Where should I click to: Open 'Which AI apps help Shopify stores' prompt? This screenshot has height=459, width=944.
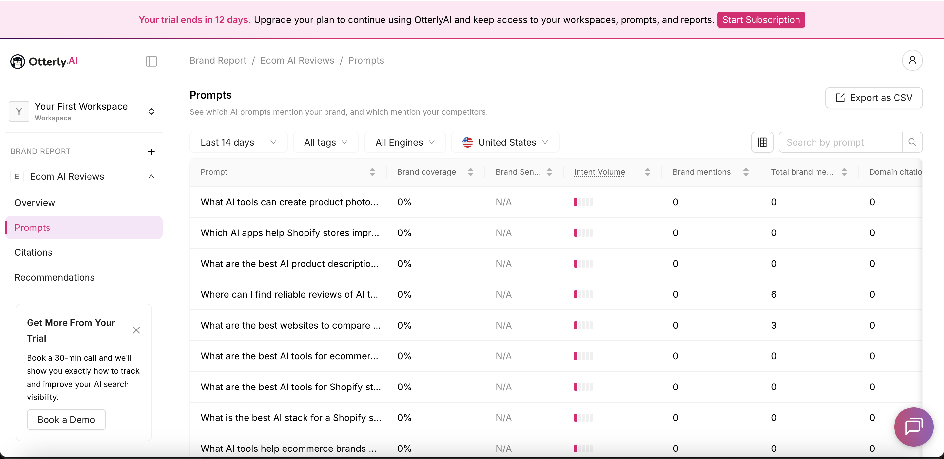point(290,233)
